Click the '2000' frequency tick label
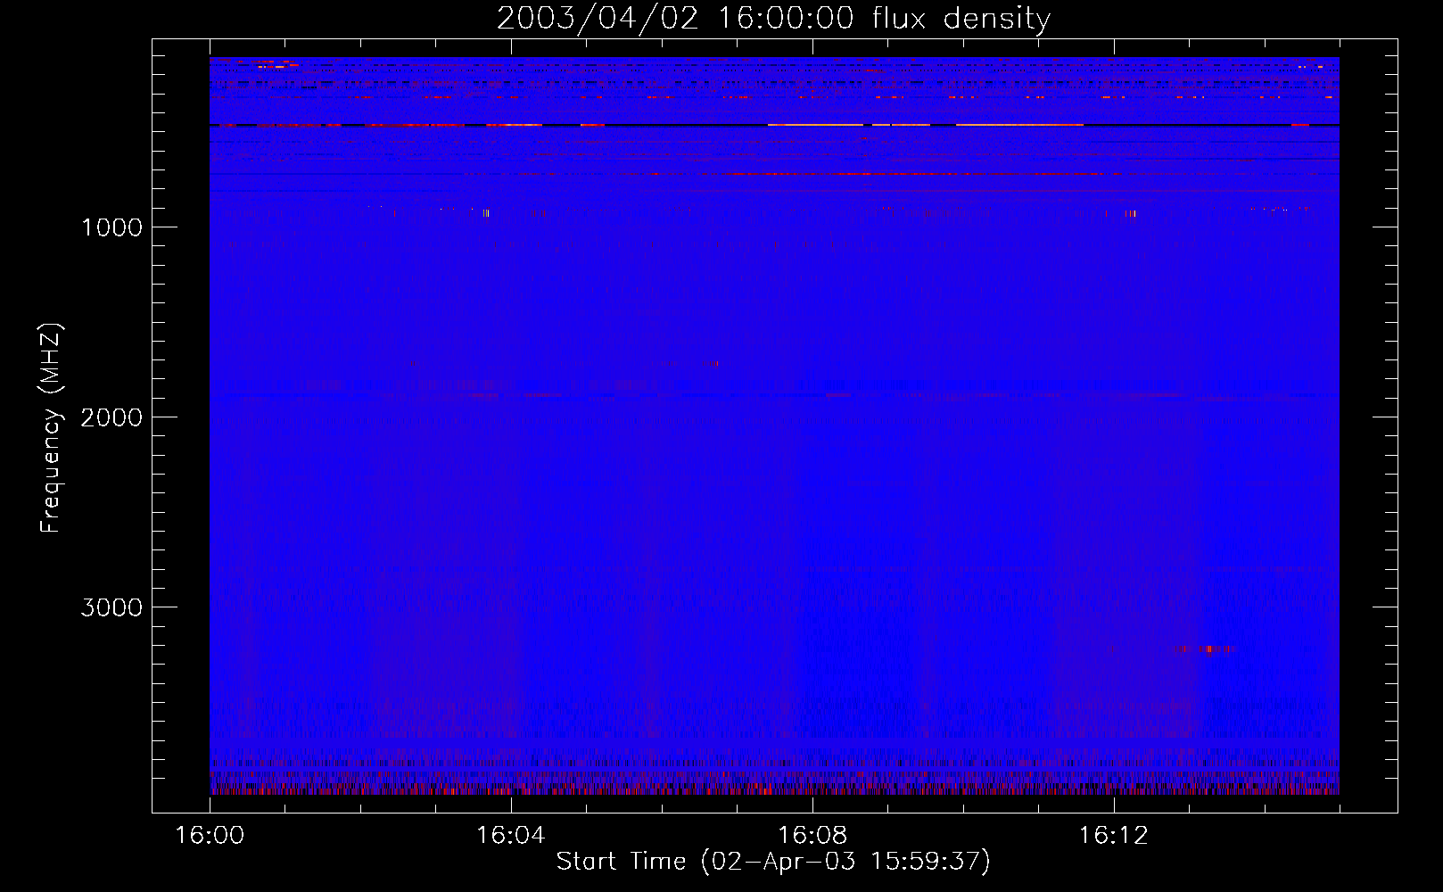The height and width of the screenshot is (892, 1443). click(111, 417)
